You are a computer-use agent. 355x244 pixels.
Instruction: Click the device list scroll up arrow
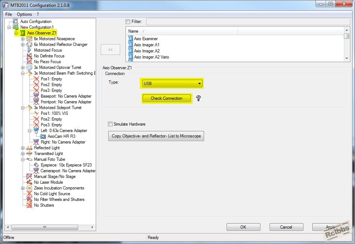click(347, 30)
